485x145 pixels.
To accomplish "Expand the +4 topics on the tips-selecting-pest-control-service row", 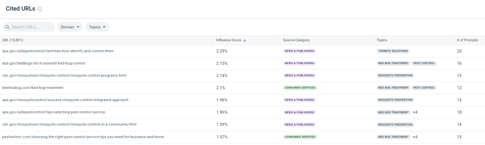I will point(415,112).
